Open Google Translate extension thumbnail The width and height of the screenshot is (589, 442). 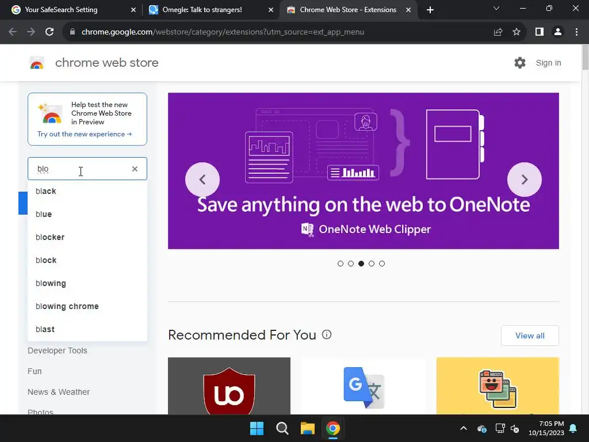point(364,386)
